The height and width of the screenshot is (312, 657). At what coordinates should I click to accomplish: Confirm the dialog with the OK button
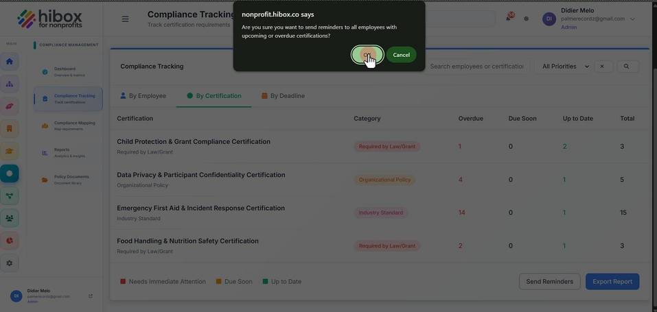pos(367,55)
